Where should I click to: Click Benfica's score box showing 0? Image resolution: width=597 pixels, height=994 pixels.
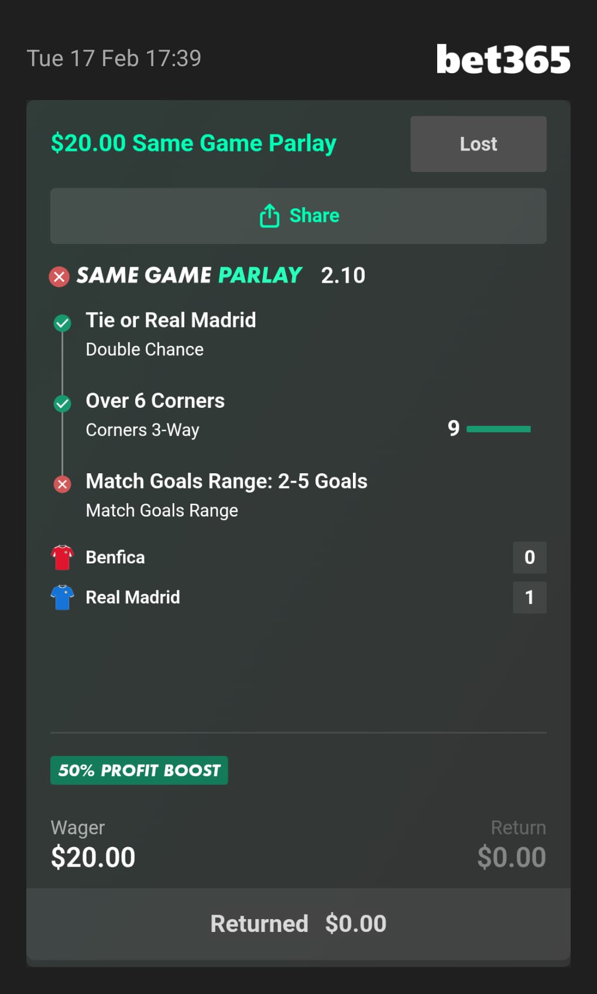click(530, 558)
